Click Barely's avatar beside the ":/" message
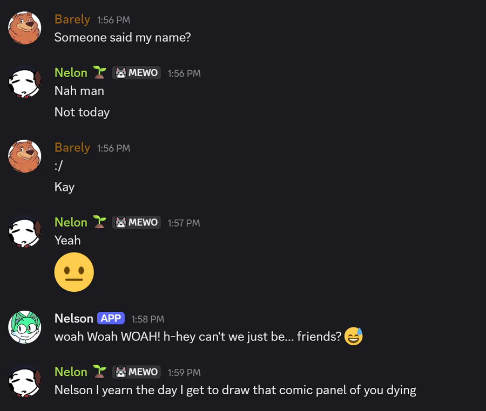Viewport: 486px width, 411px height. tap(25, 156)
